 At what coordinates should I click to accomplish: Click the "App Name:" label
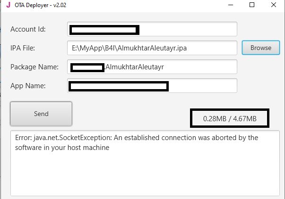[28, 86]
